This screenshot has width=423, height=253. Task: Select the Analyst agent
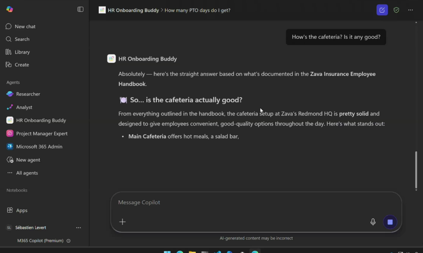pyautogui.click(x=24, y=107)
